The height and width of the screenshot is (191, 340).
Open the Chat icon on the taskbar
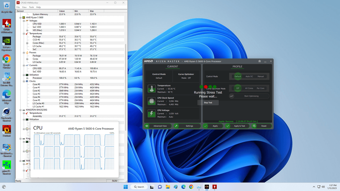tap(160, 187)
